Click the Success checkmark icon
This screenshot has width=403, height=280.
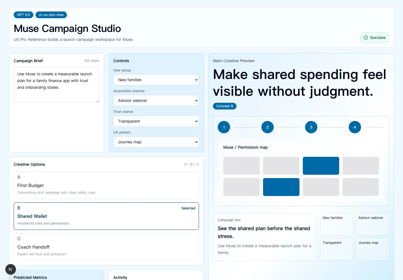pyautogui.click(x=366, y=38)
